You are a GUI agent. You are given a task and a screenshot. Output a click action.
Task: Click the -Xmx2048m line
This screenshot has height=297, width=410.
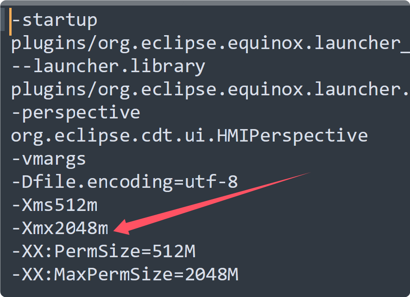(60, 228)
